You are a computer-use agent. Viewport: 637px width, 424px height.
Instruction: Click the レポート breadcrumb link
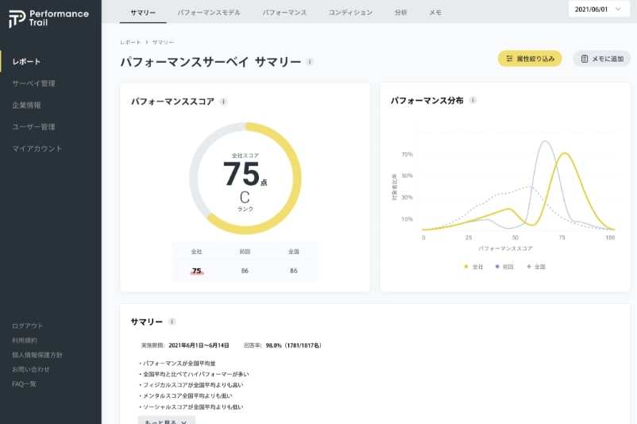(130, 42)
